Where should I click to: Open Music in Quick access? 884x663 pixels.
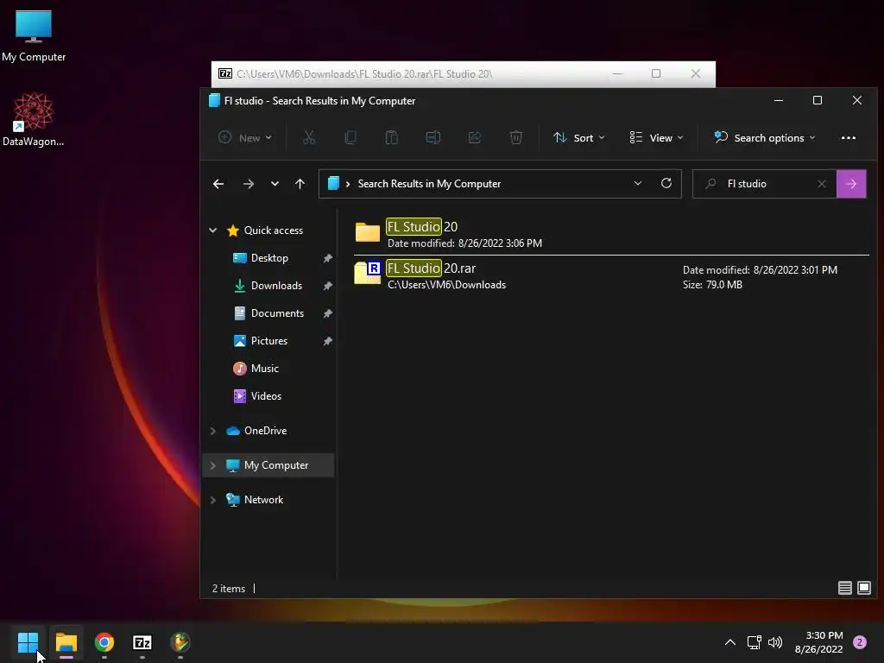pyautogui.click(x=264, y=368)
